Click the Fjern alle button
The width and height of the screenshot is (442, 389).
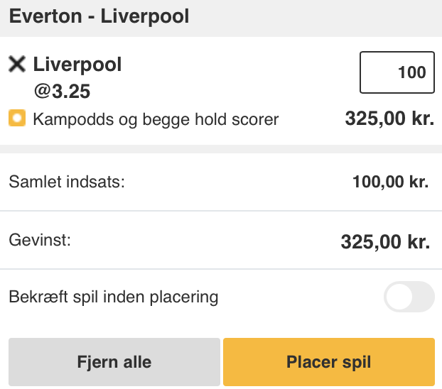click(114, 362)
